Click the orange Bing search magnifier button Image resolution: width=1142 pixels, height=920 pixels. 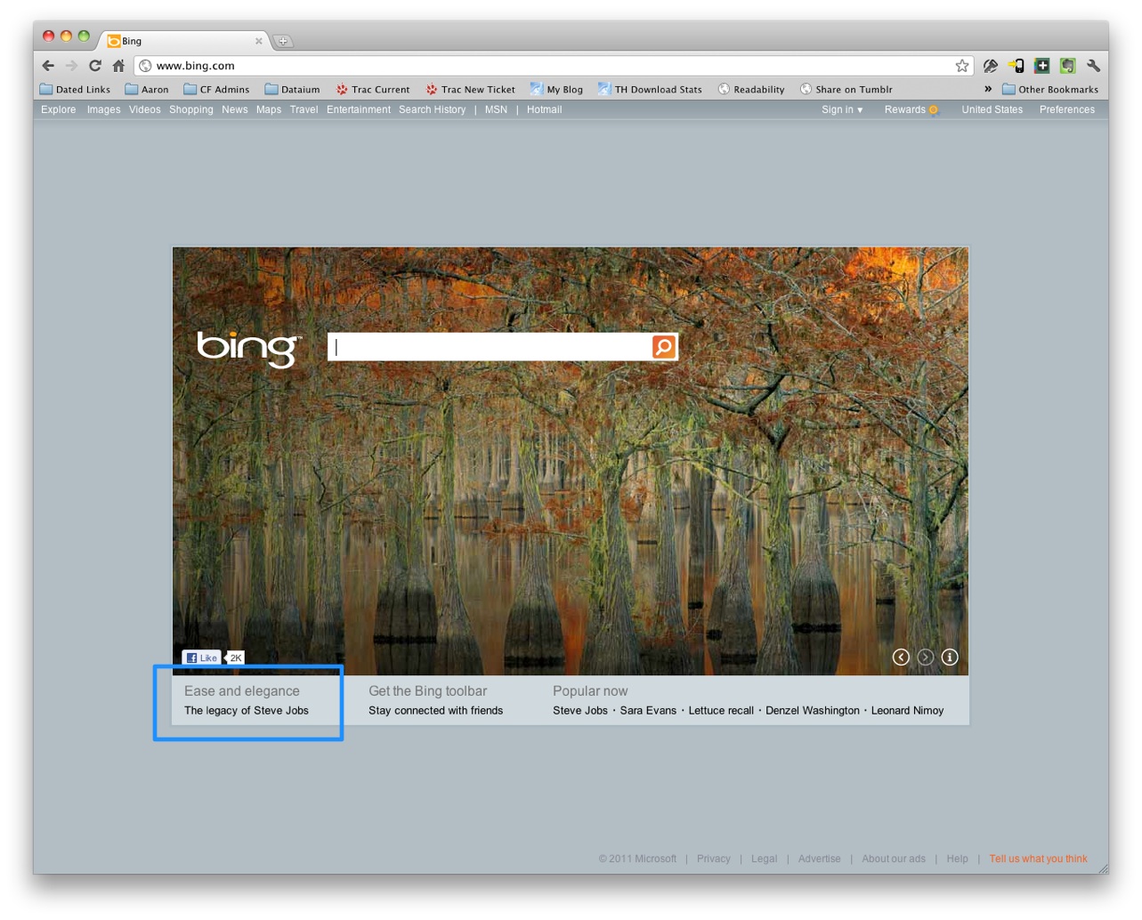664,347
